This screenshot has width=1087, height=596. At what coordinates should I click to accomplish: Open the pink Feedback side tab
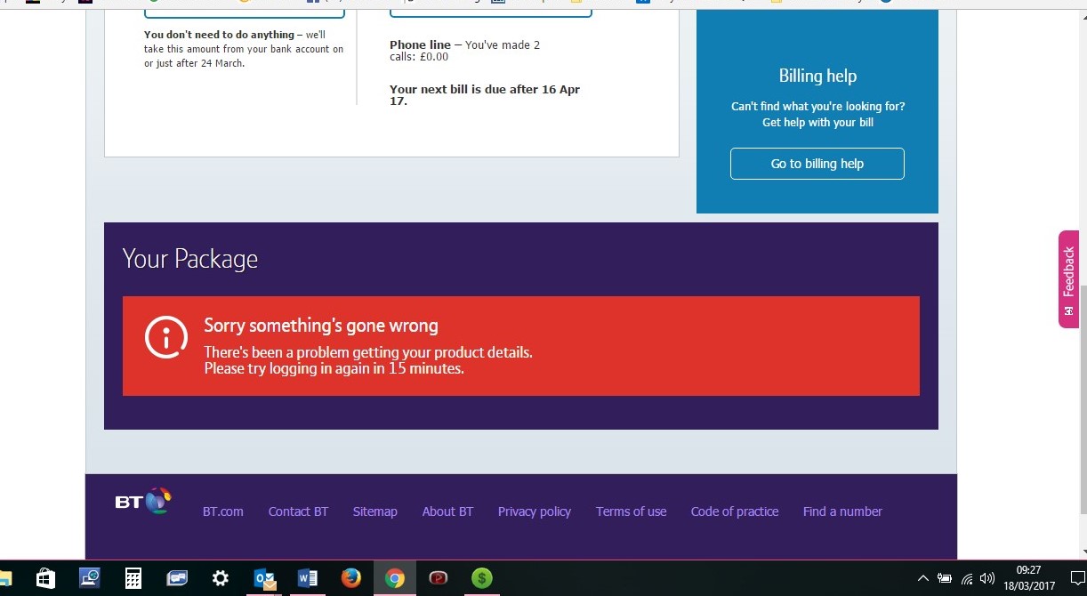(1068, 279)
